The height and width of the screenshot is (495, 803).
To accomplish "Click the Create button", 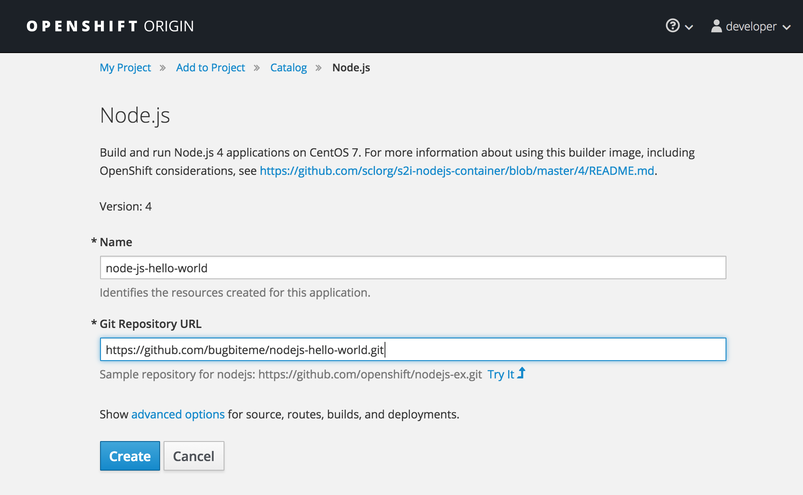I will click(130, 456).
